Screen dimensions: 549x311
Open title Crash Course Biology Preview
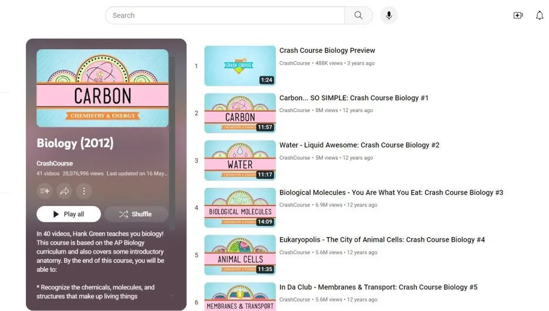(x=327, y=50)
